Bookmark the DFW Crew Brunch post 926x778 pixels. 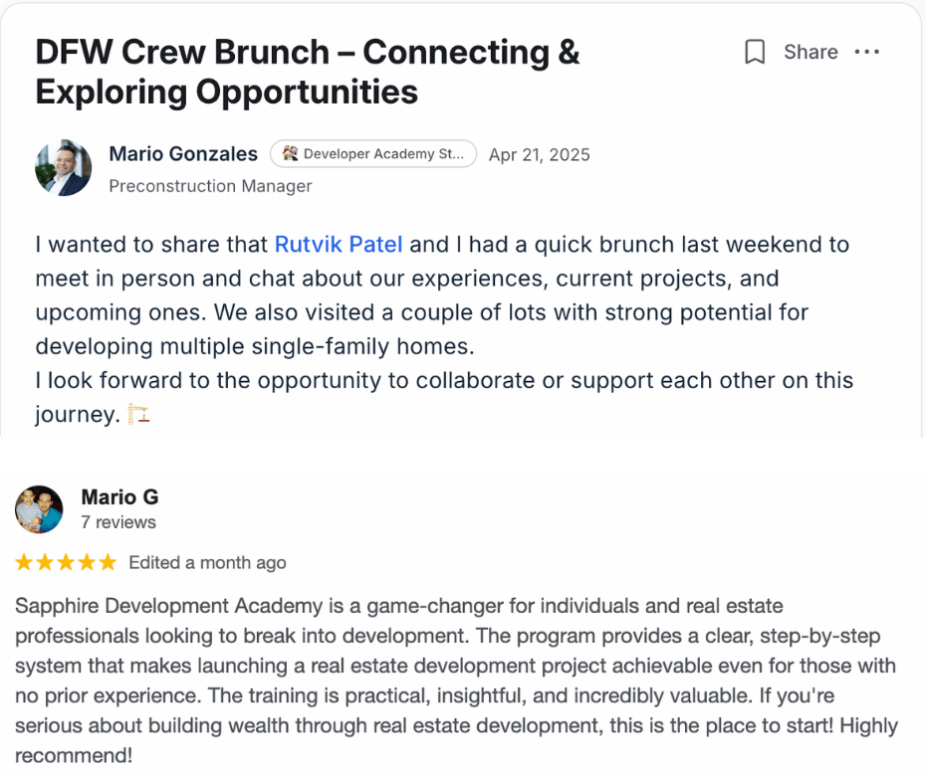755,52
